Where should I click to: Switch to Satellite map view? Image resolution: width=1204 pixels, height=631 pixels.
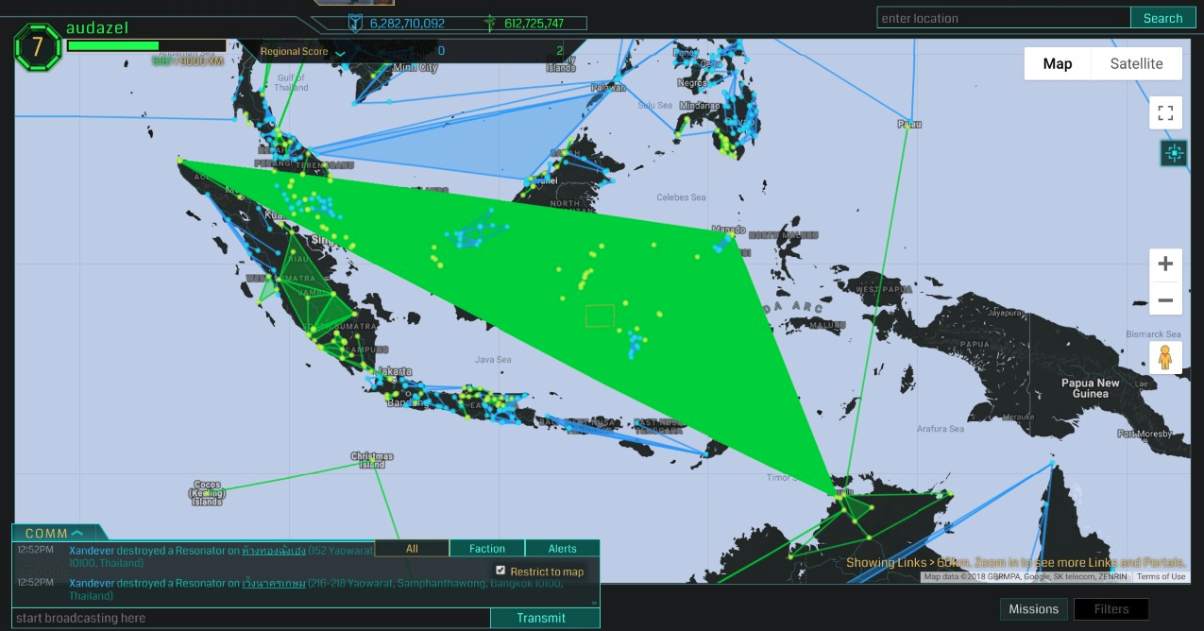[1136, 63]
